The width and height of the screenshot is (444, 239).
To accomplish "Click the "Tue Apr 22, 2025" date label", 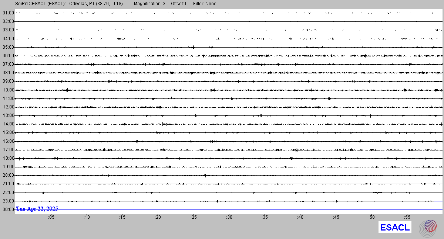I will pos(37,209).
